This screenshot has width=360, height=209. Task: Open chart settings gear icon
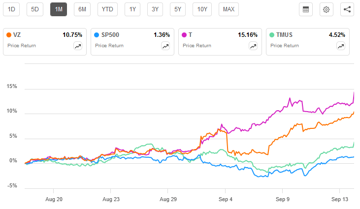coord(326,9)
